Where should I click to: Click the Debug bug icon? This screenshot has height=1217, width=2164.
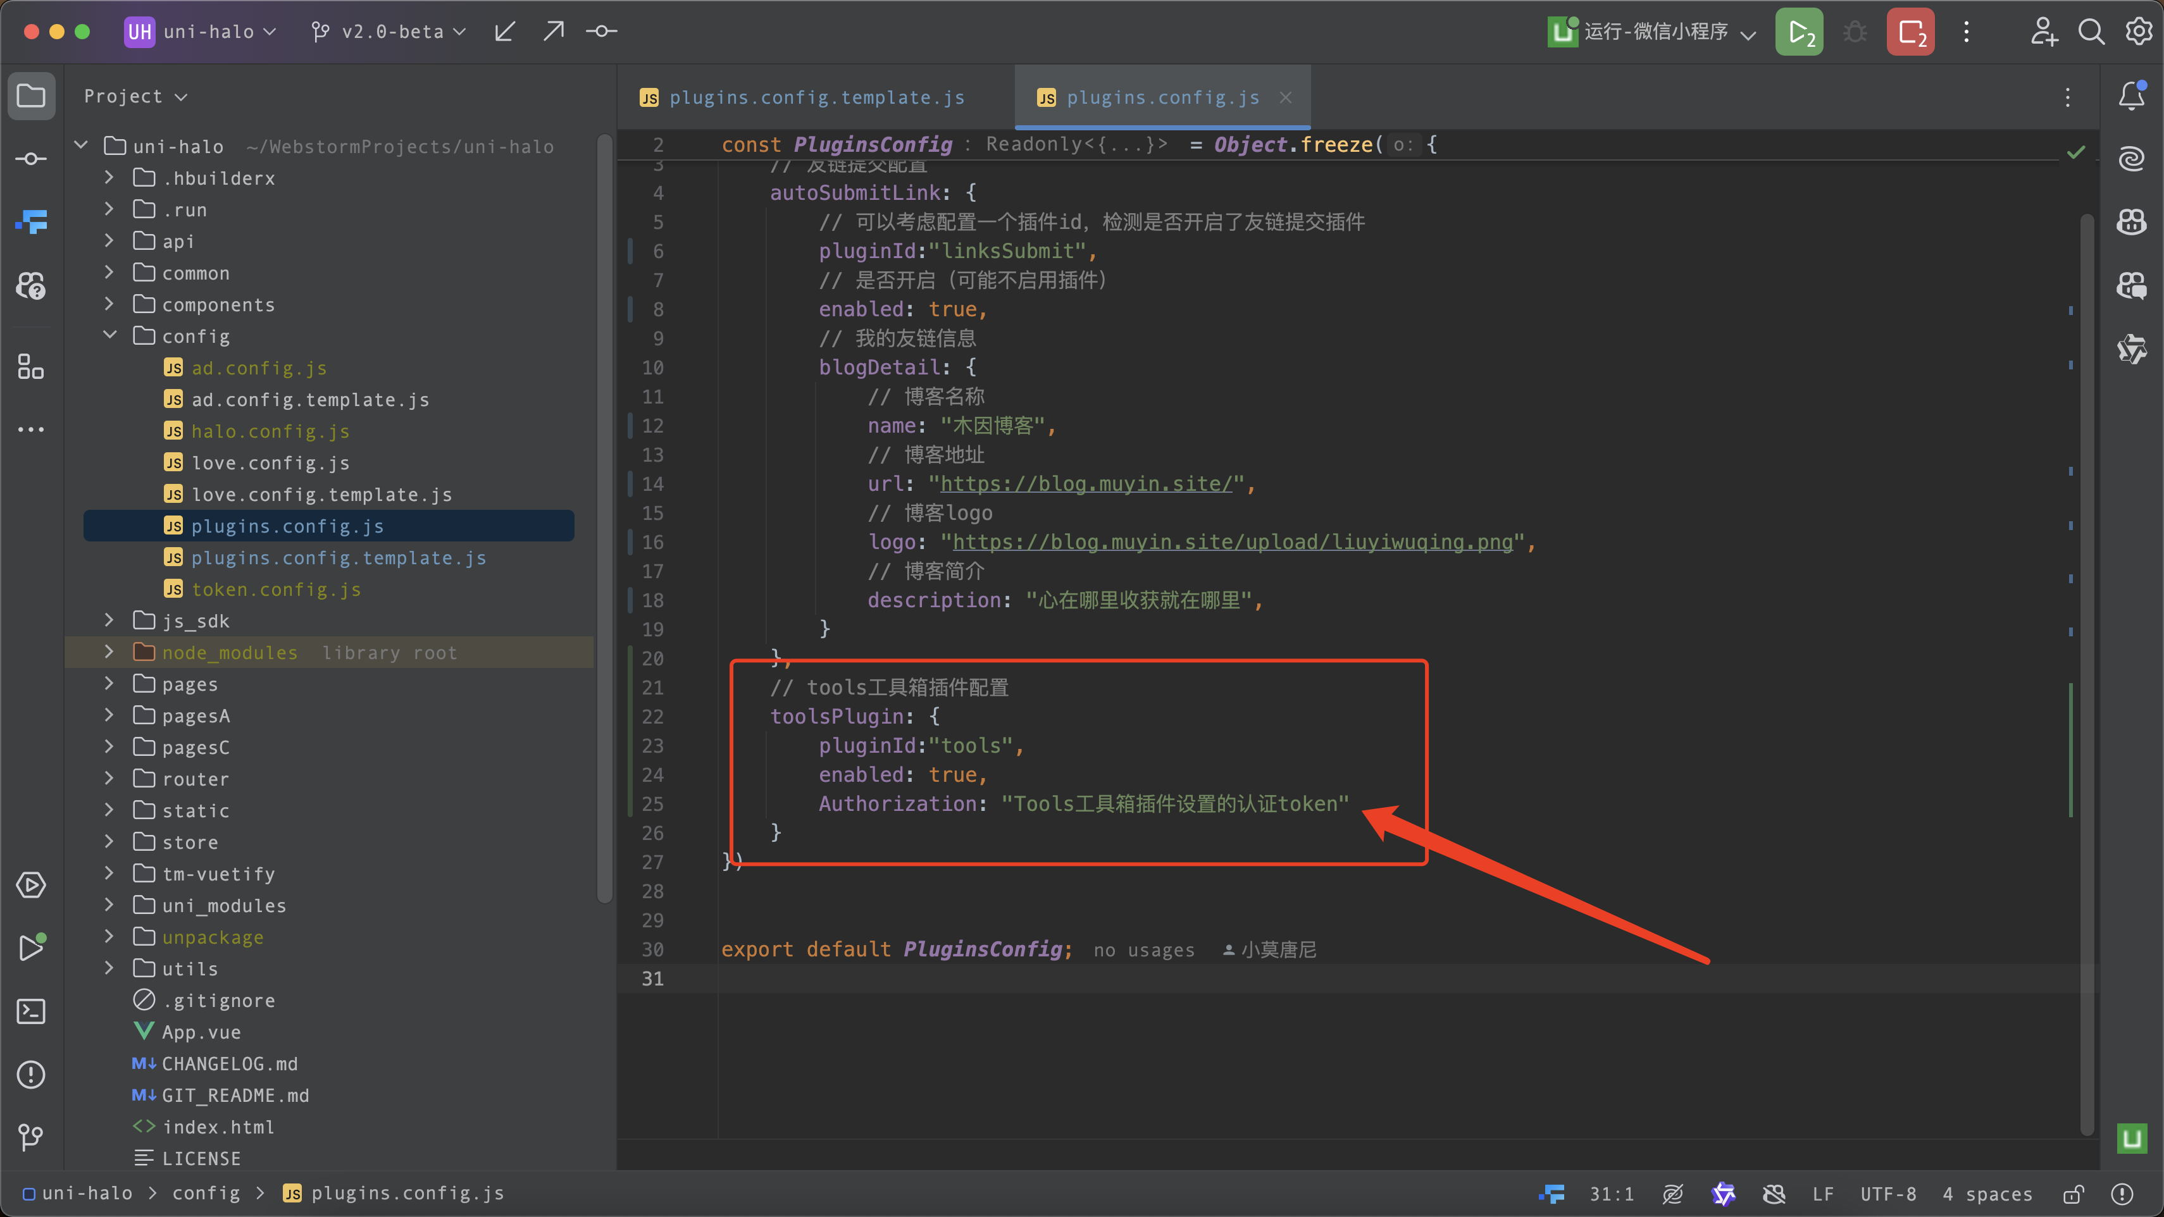[x=1855, y=32]
